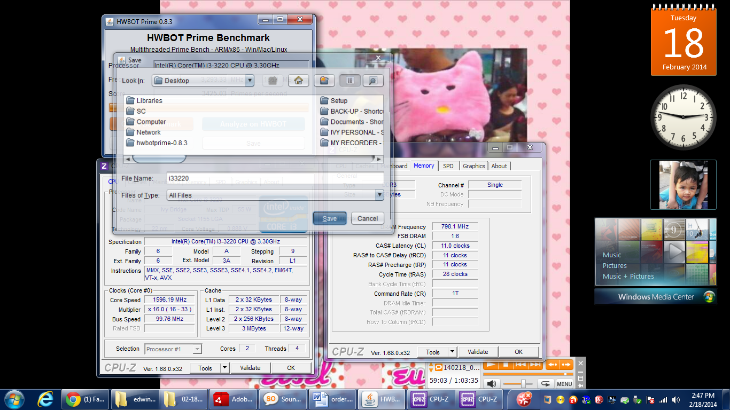
Task: Click Tools in the CPU tab CPU-Z window
Action: click(205, 368)
